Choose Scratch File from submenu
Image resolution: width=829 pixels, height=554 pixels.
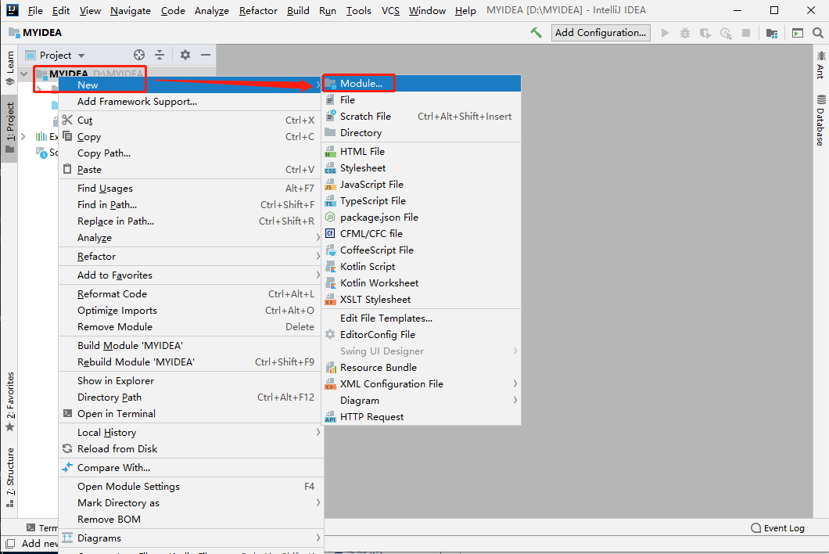[422, 117]
